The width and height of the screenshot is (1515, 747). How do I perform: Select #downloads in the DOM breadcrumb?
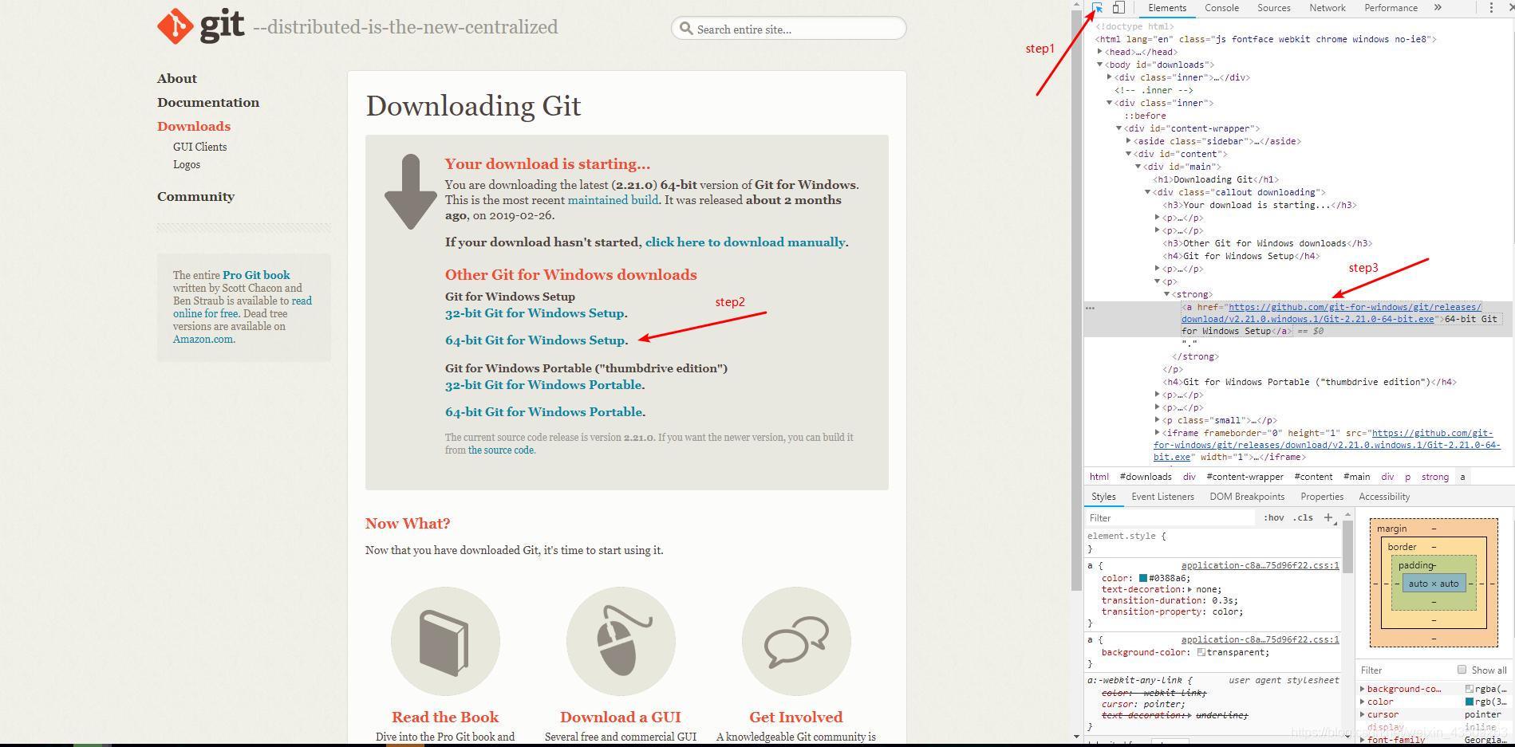point(1146,477)
